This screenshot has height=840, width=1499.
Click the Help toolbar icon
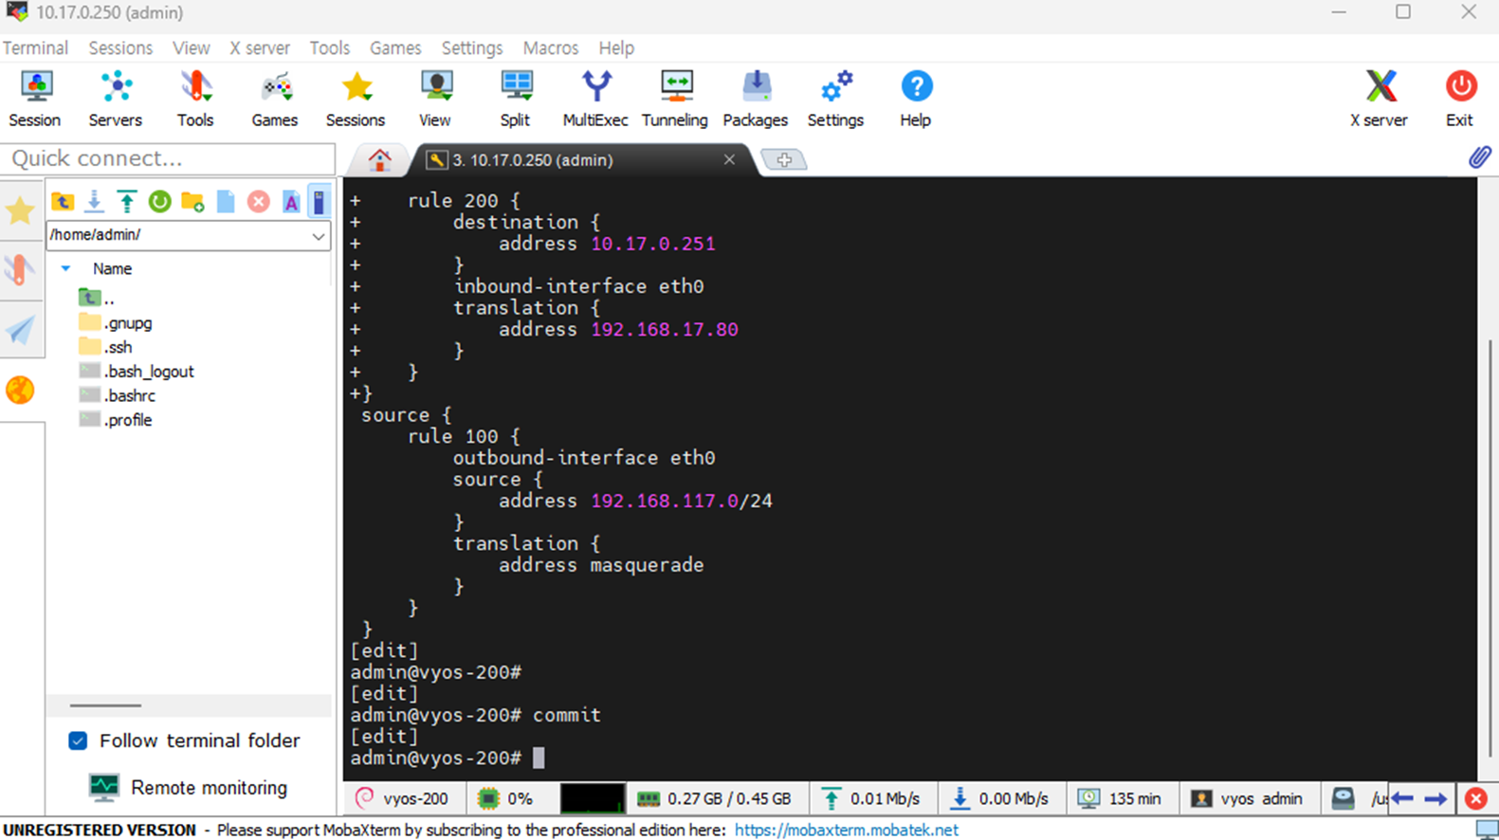click(x=916, y=99)
